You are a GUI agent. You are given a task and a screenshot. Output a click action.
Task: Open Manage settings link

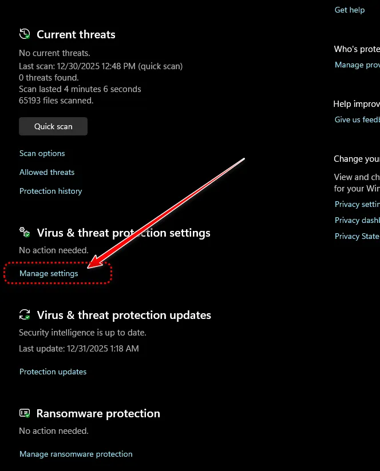(49, 273)
